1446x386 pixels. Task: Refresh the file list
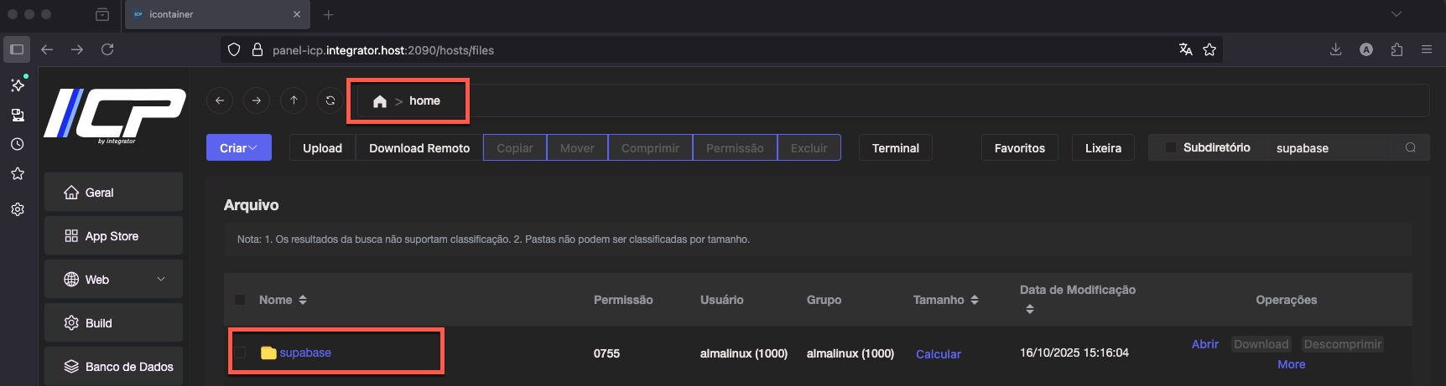pos(330,100)
